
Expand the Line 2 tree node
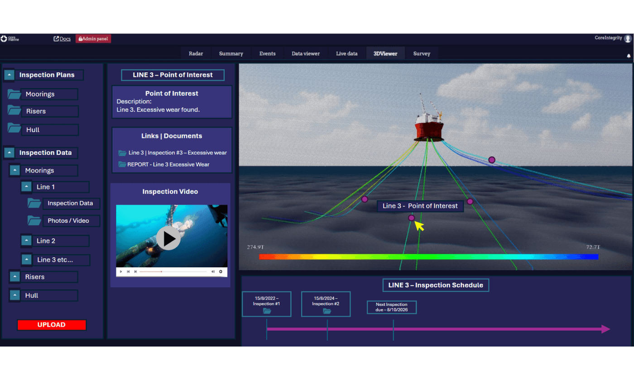(26, 241)
